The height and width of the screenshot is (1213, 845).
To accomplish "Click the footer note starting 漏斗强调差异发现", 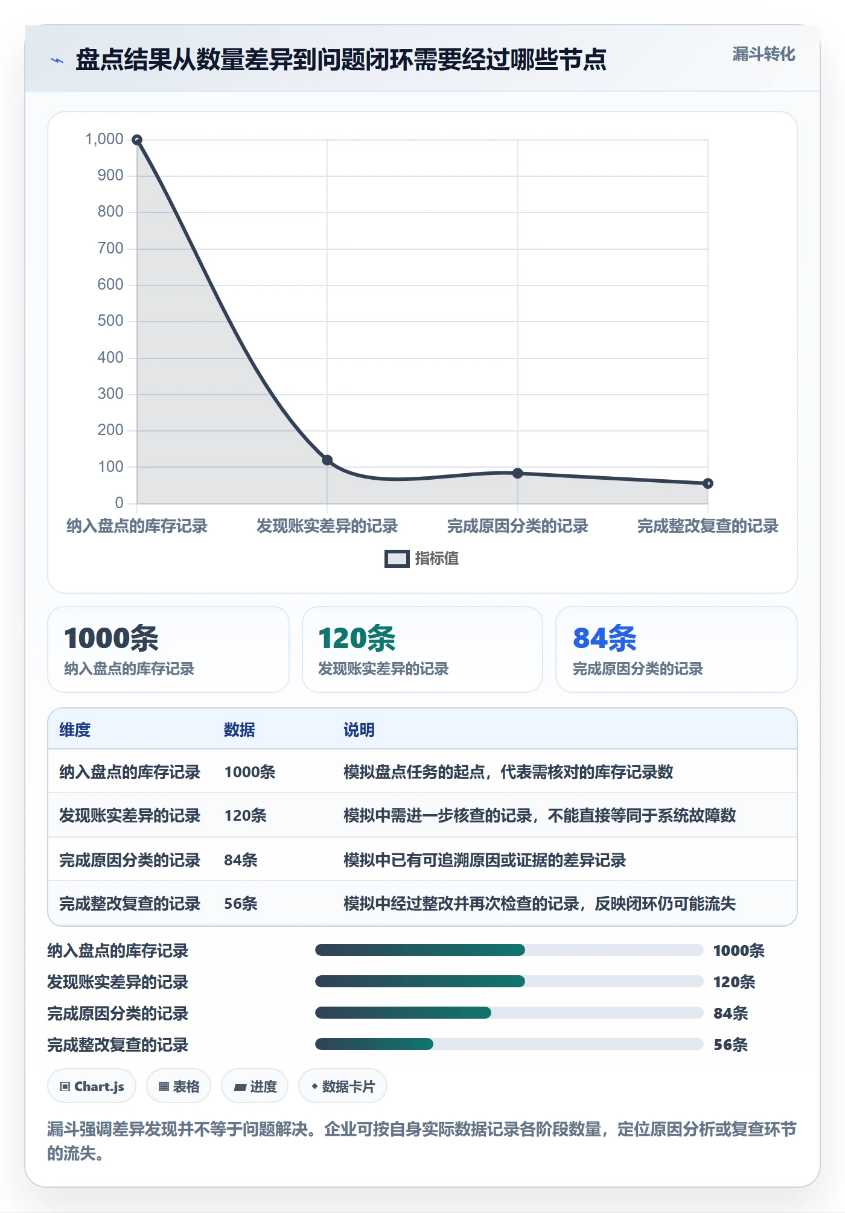I will pyautogui.click(x=422, y=1141).
